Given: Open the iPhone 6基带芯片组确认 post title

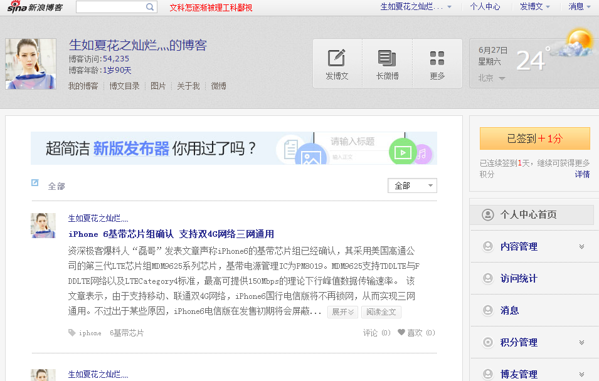Looking at the screenshot, I should click(x=171, y=234).
